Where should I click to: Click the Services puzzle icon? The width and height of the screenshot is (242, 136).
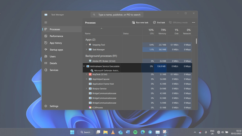coord(46,70)
